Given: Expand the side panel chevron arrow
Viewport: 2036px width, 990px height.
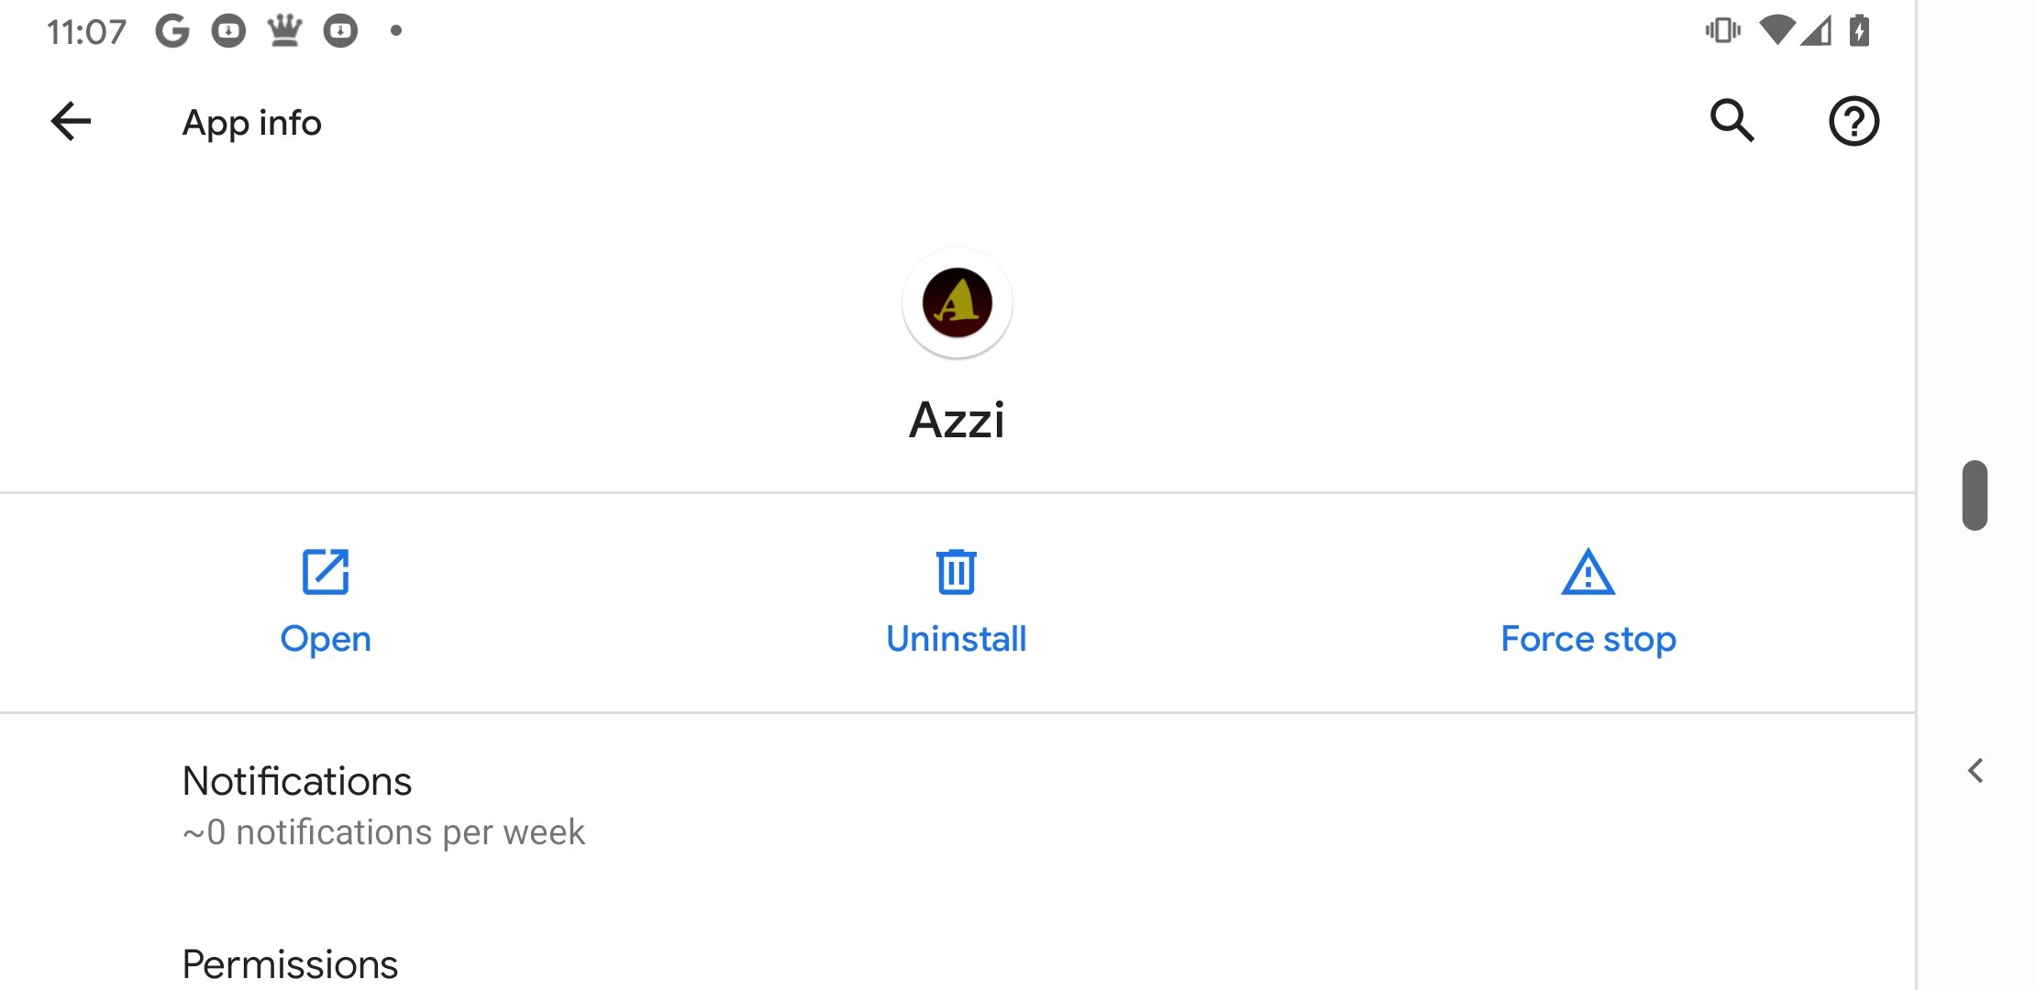Looking at the screenshot, I should click(1975, 771).
